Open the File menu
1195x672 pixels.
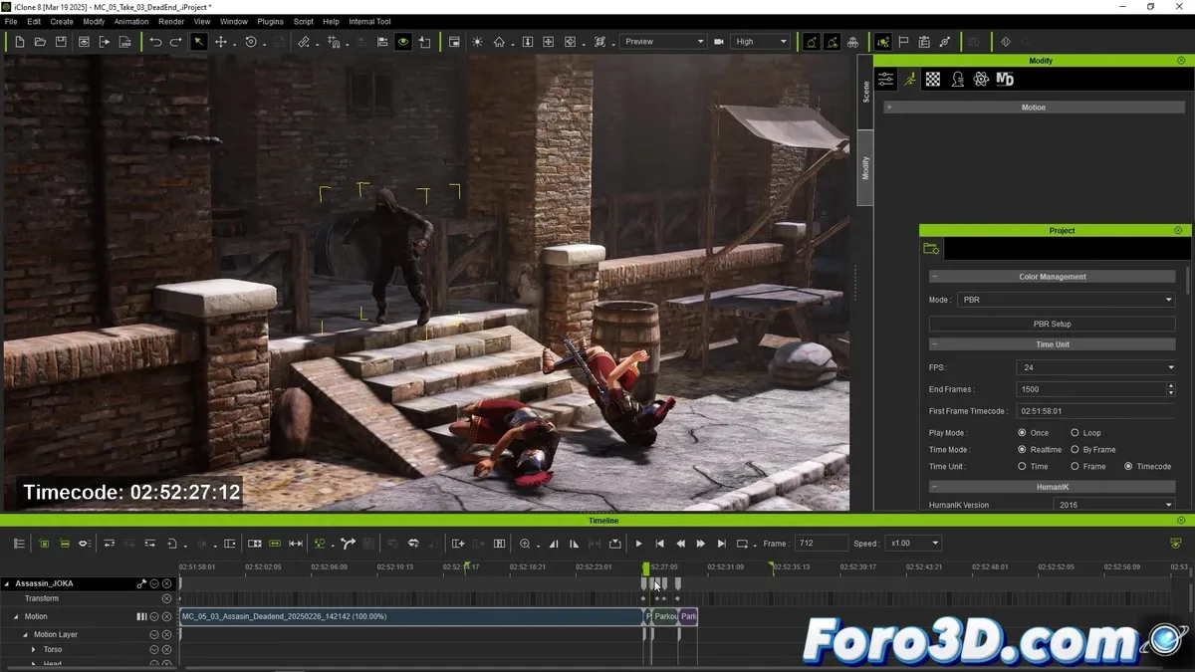[x=11, y=21]
